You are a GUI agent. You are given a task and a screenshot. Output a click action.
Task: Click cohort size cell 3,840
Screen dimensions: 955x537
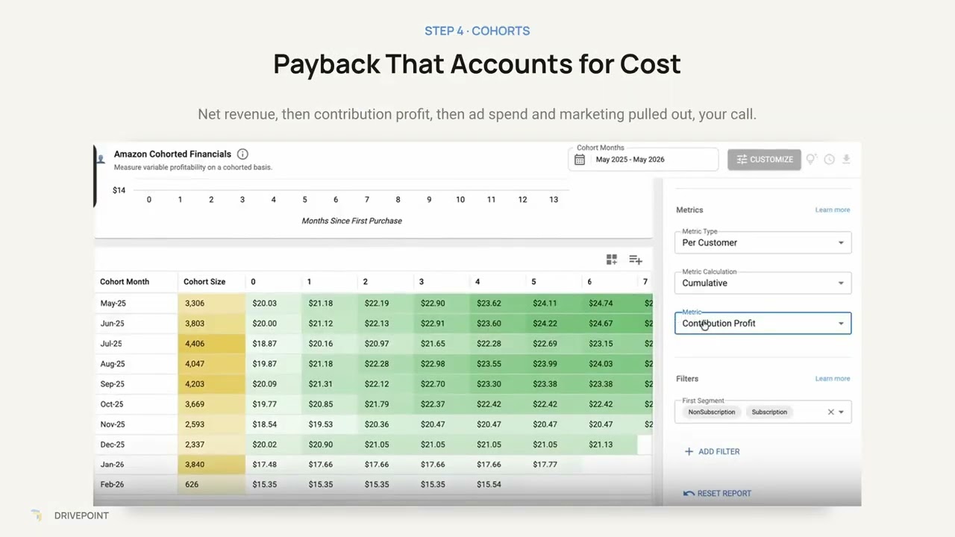tap(211, 464)
